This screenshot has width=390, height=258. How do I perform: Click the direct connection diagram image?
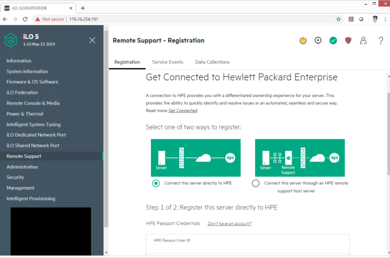195,157
